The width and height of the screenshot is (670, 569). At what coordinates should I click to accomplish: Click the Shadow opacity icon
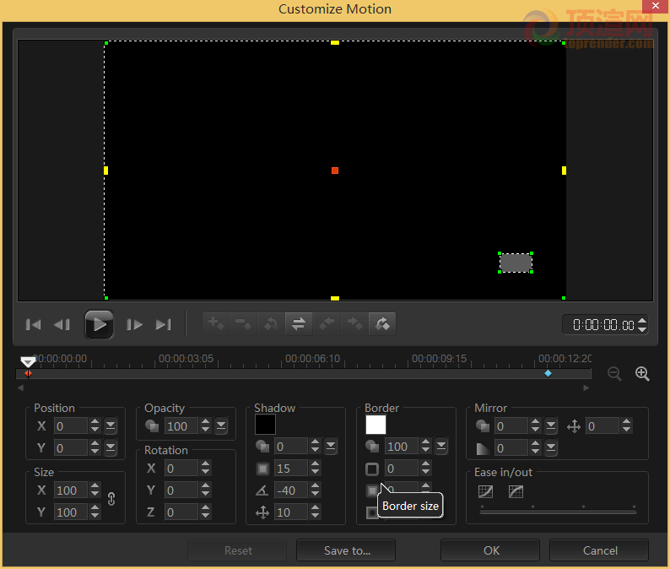262,447
